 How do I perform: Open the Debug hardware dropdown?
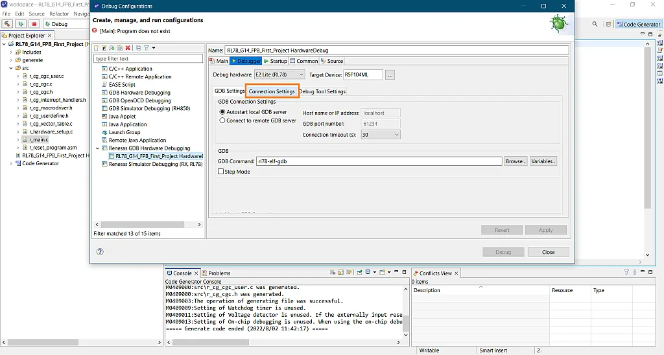(279, 74)
